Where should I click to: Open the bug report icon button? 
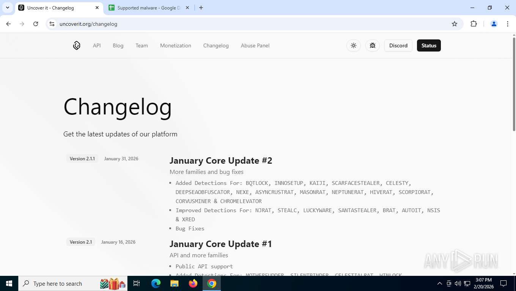373,45
